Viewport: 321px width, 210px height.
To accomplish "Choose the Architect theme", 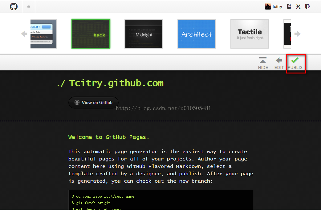I will [x=197, y=34].
